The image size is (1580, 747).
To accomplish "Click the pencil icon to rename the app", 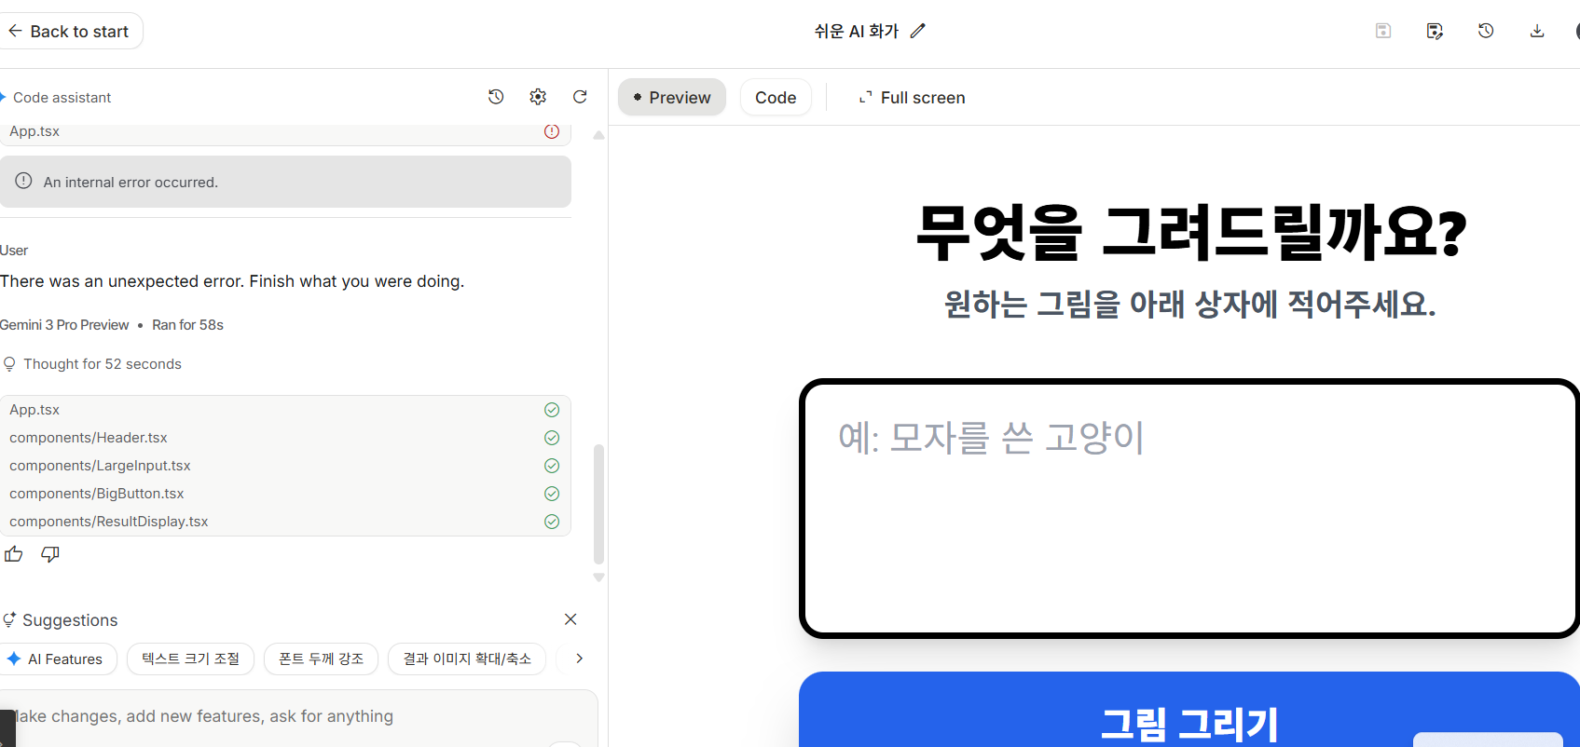I will pyautogui.click(x=918, y=31).
